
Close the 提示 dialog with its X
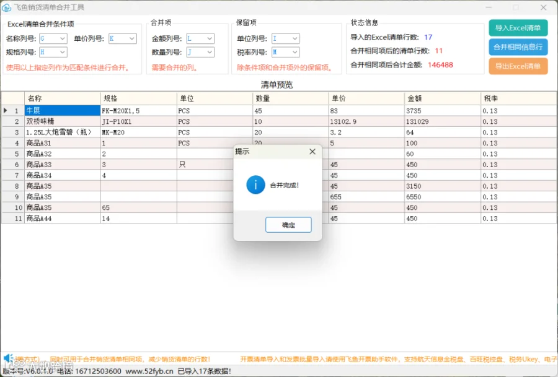312,152
